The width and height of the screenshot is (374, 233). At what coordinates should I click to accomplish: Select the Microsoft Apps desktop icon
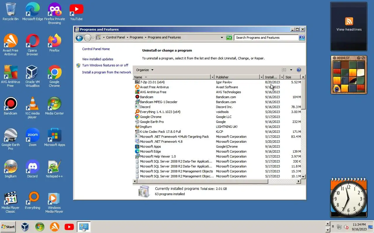point(54,137)
